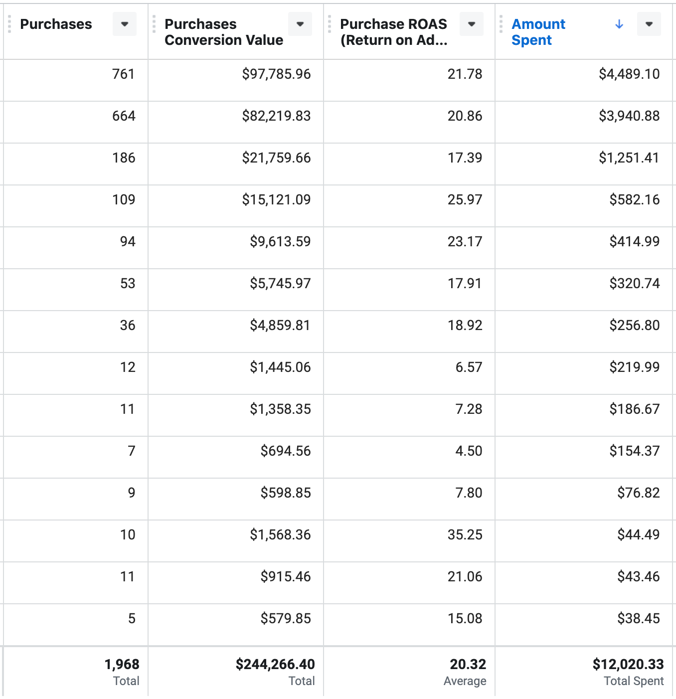This screenshot has width=676, height=699.
Task: Select the Purchases Conversion Value column header
Action: [225, 32]
